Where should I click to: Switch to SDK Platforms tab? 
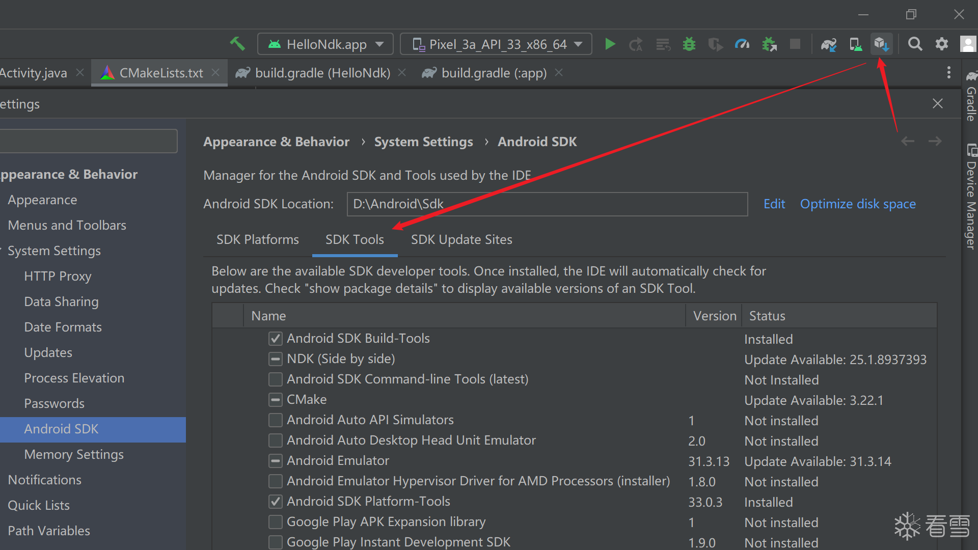click(258, 239)
